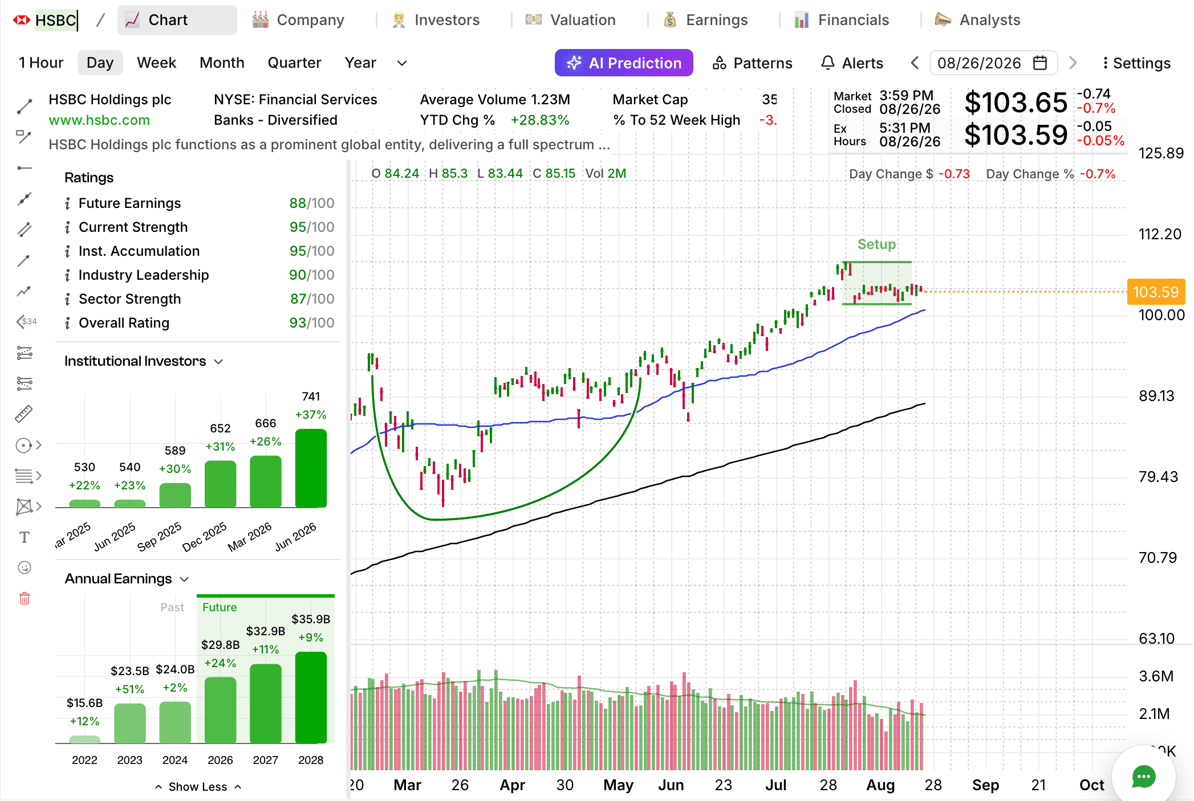Viewport: 1194px width, 801px height.
Task: Show info for Future Earnings rating
Action: pos(67,203)
